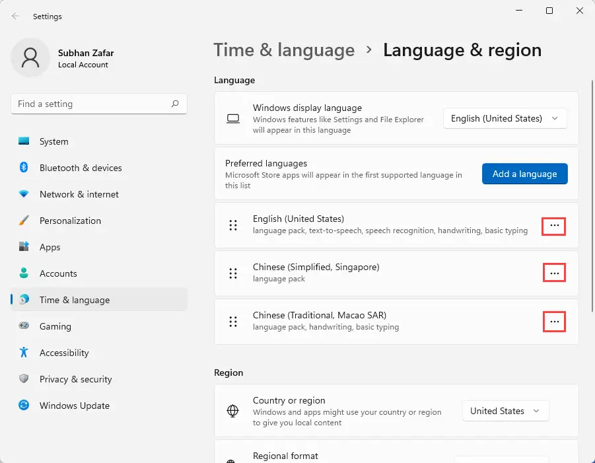The height and width of the screenshot is (463, 595).
Task: Click the Time & language breadcrumb
Action: pyautogui.click(x=284, y=50)
